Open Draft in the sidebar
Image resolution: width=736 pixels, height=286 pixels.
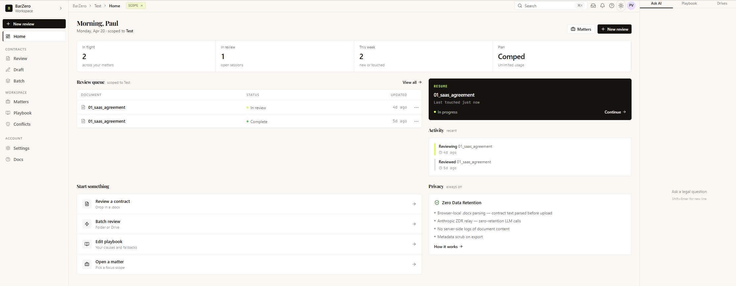pyautogui.click(x=19, y=70)
